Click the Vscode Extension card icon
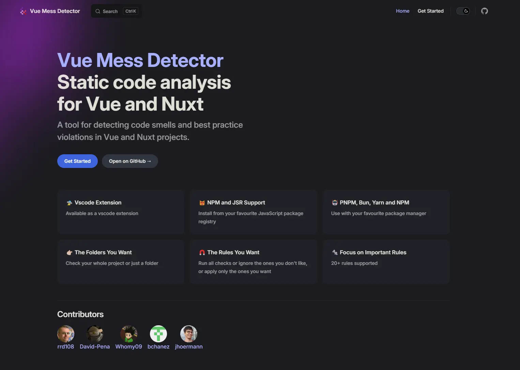520x370 pixels. [x=70, y=203]
